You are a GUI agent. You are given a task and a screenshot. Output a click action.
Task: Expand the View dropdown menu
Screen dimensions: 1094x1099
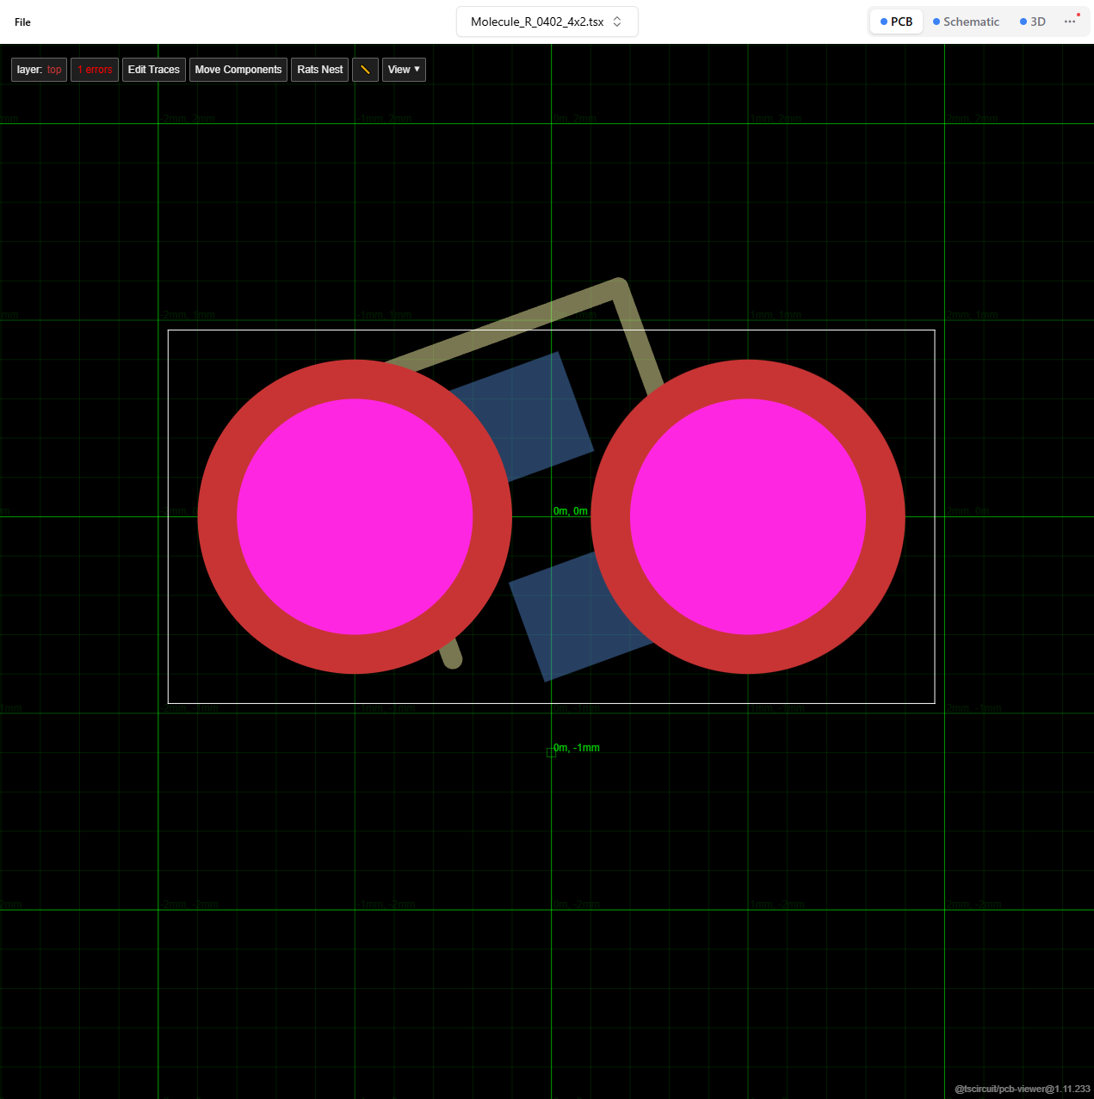tap(404, 70)
